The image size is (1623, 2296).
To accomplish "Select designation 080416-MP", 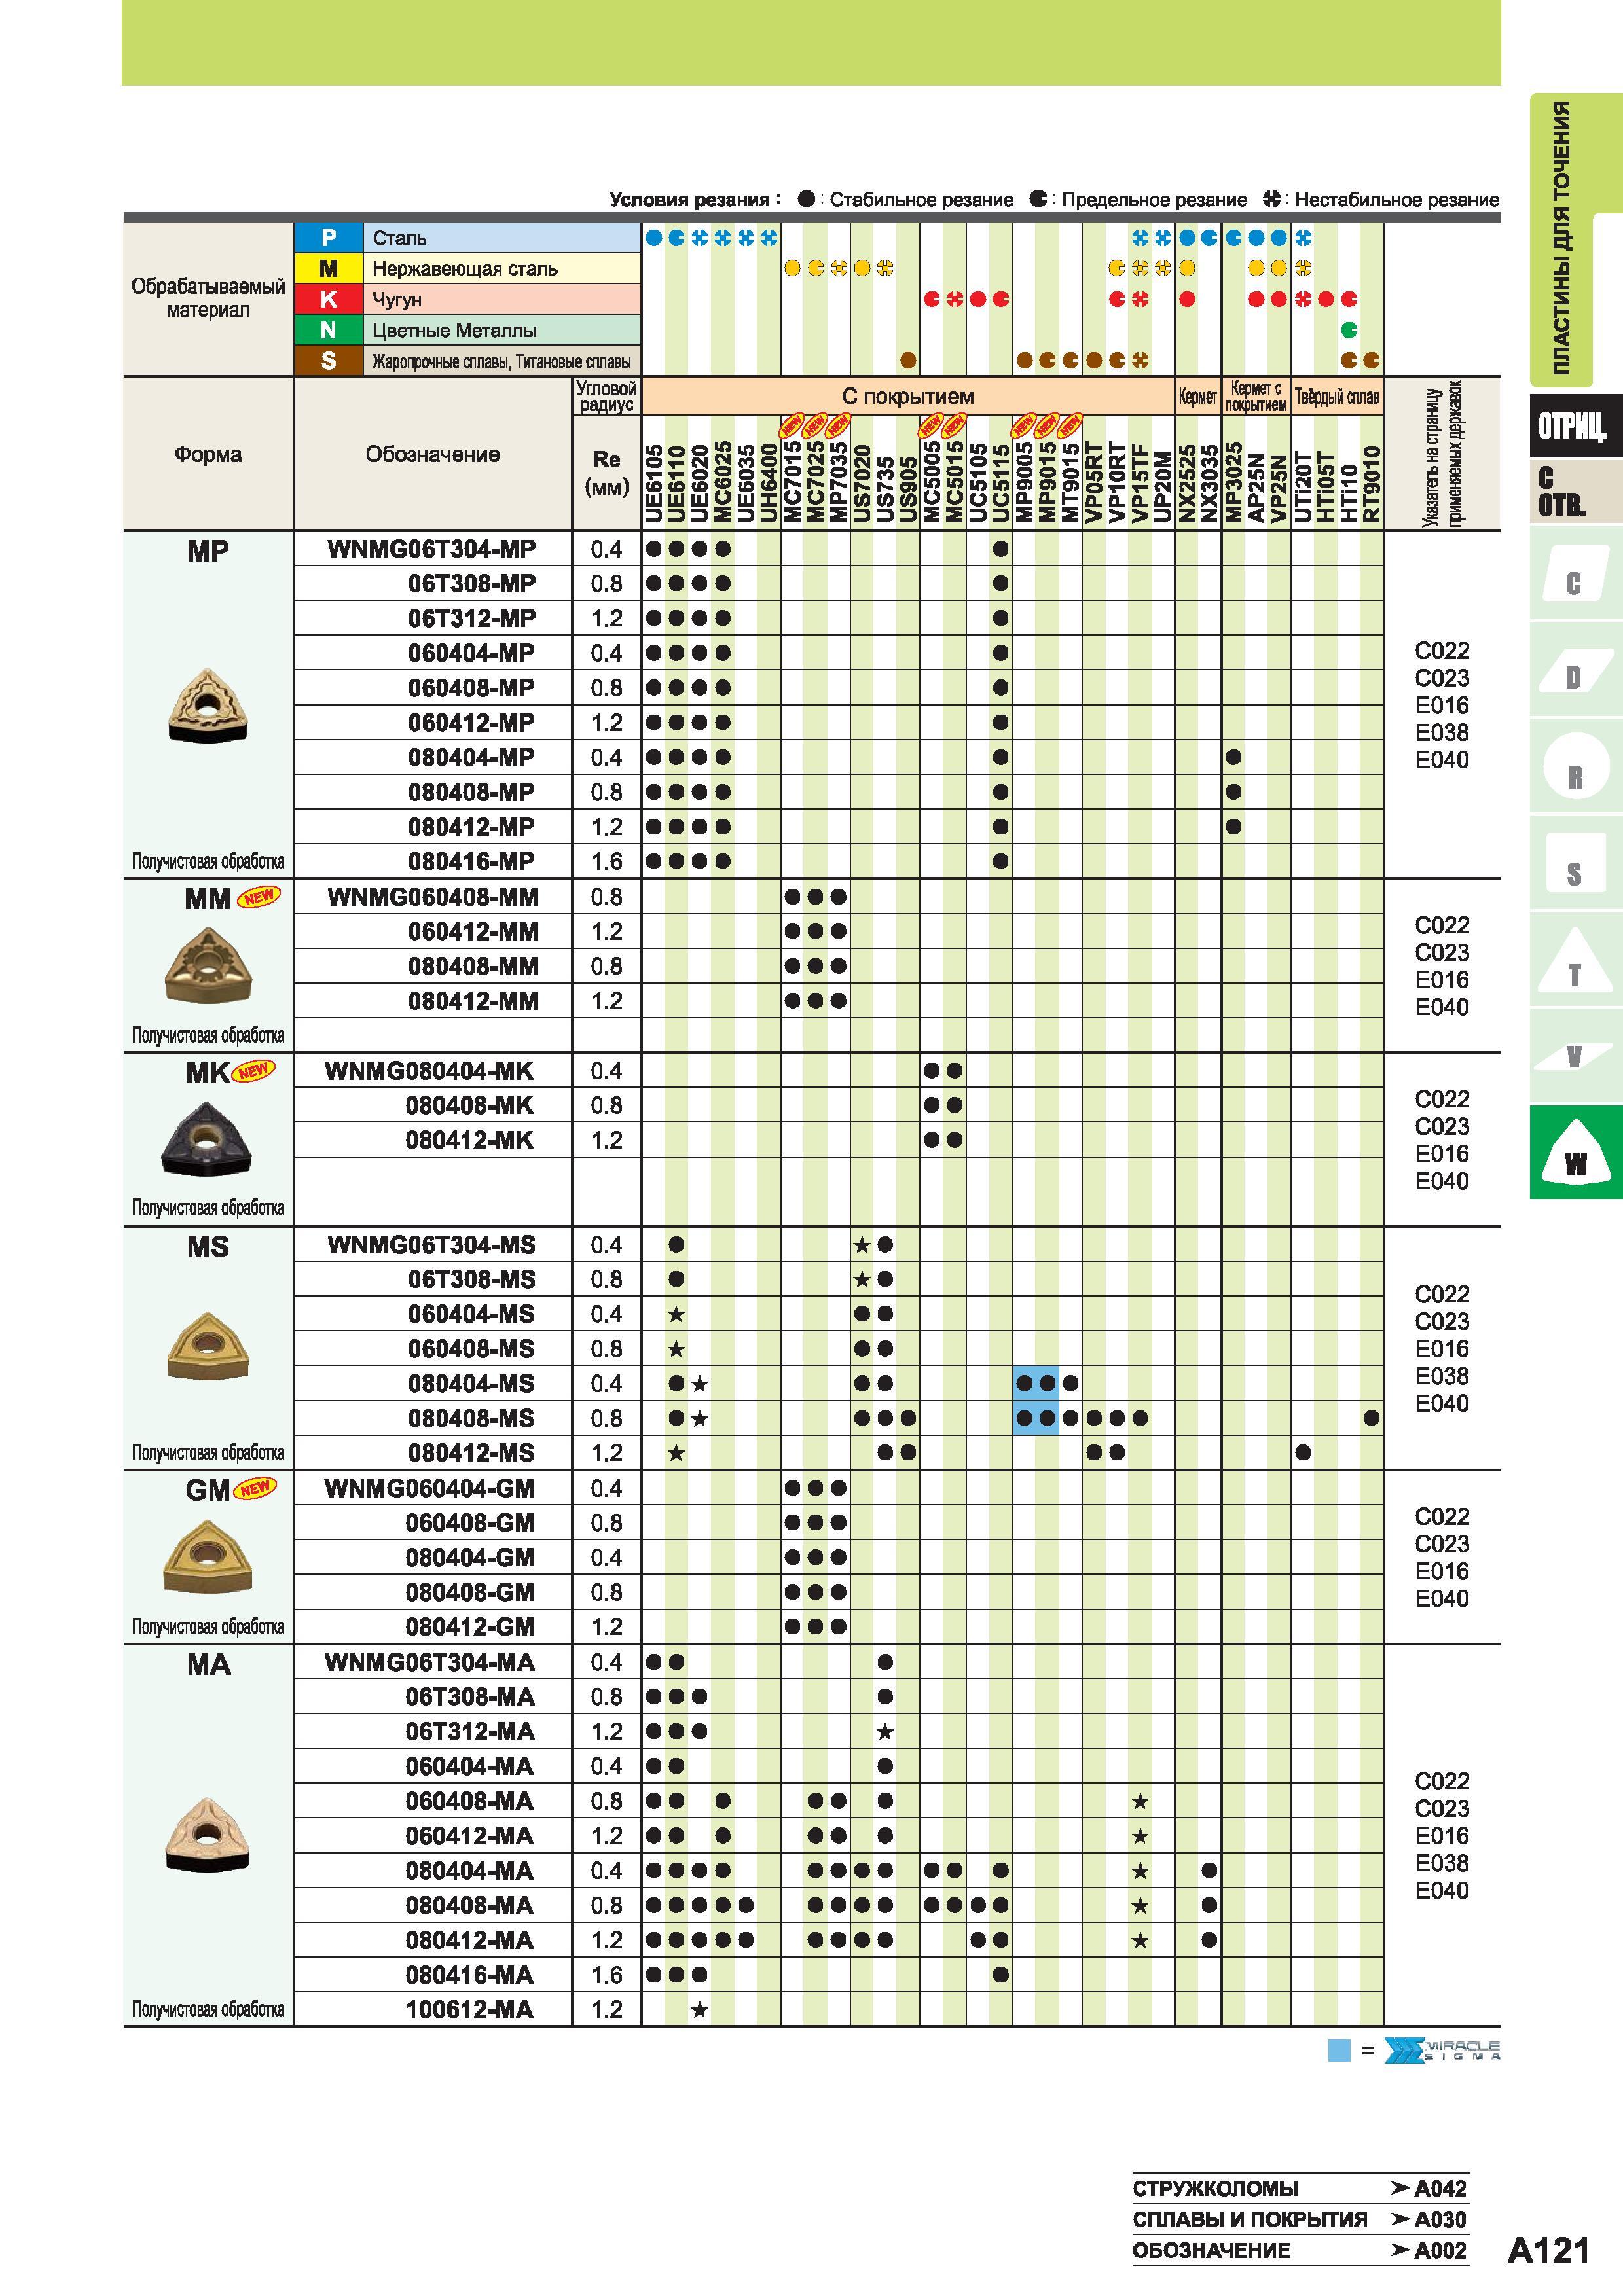I will pyautogui.click(x=471, y=861).
